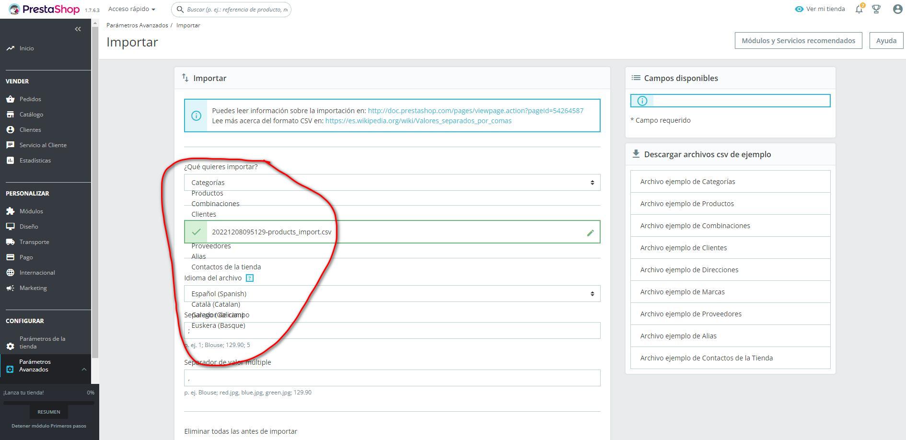Click Detener módulo Primeros pasos
This screenshot has height=440, width=906.
click(49, 426)
